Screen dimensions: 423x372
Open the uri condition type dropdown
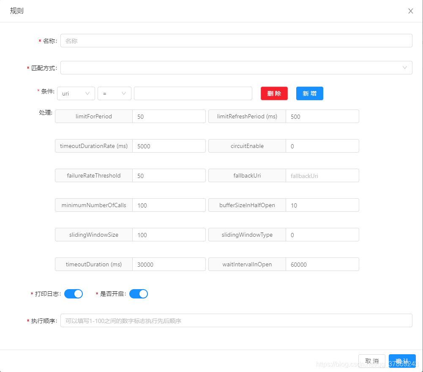pyautogui.click(x=76, y=93)
